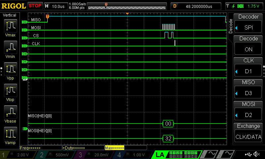This screenshot has height=159, width=265.
Task: Select the Vmax measurement icon
Action: tap(11, 26)
